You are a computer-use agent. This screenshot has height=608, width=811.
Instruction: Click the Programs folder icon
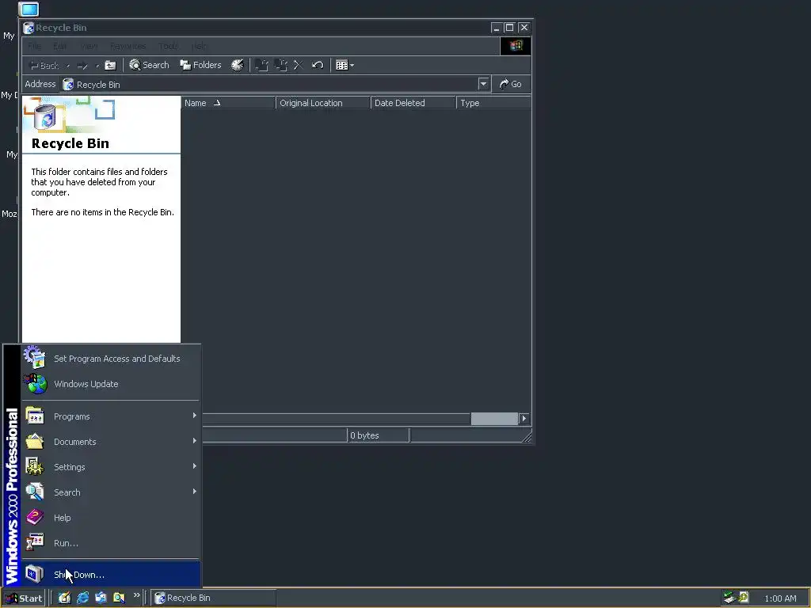point(35,416)
